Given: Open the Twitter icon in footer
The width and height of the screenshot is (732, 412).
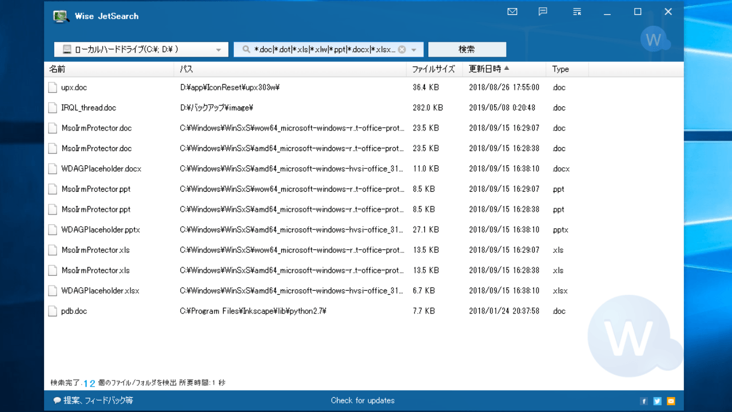Looking at the screenshot, I should tap(657, 401).
